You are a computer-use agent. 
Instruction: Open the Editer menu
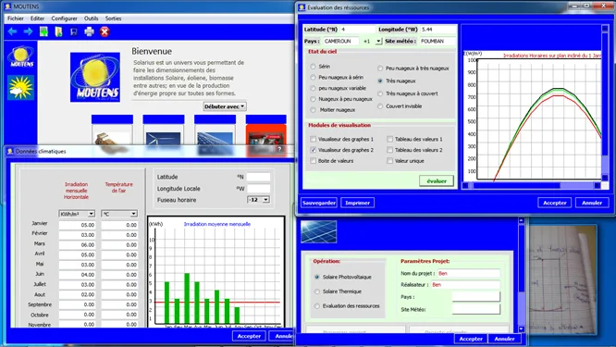point(37,19)
